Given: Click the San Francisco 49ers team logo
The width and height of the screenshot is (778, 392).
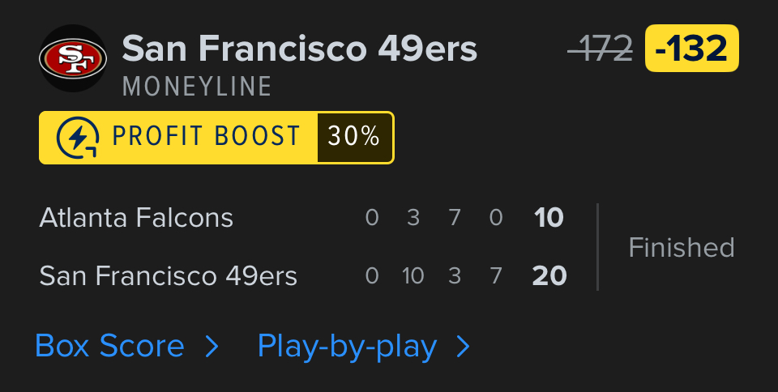Looking at the screenshot, I should pos(73,58).
